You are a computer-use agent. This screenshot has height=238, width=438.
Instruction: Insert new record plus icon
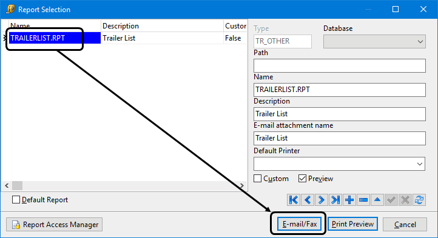349,200
